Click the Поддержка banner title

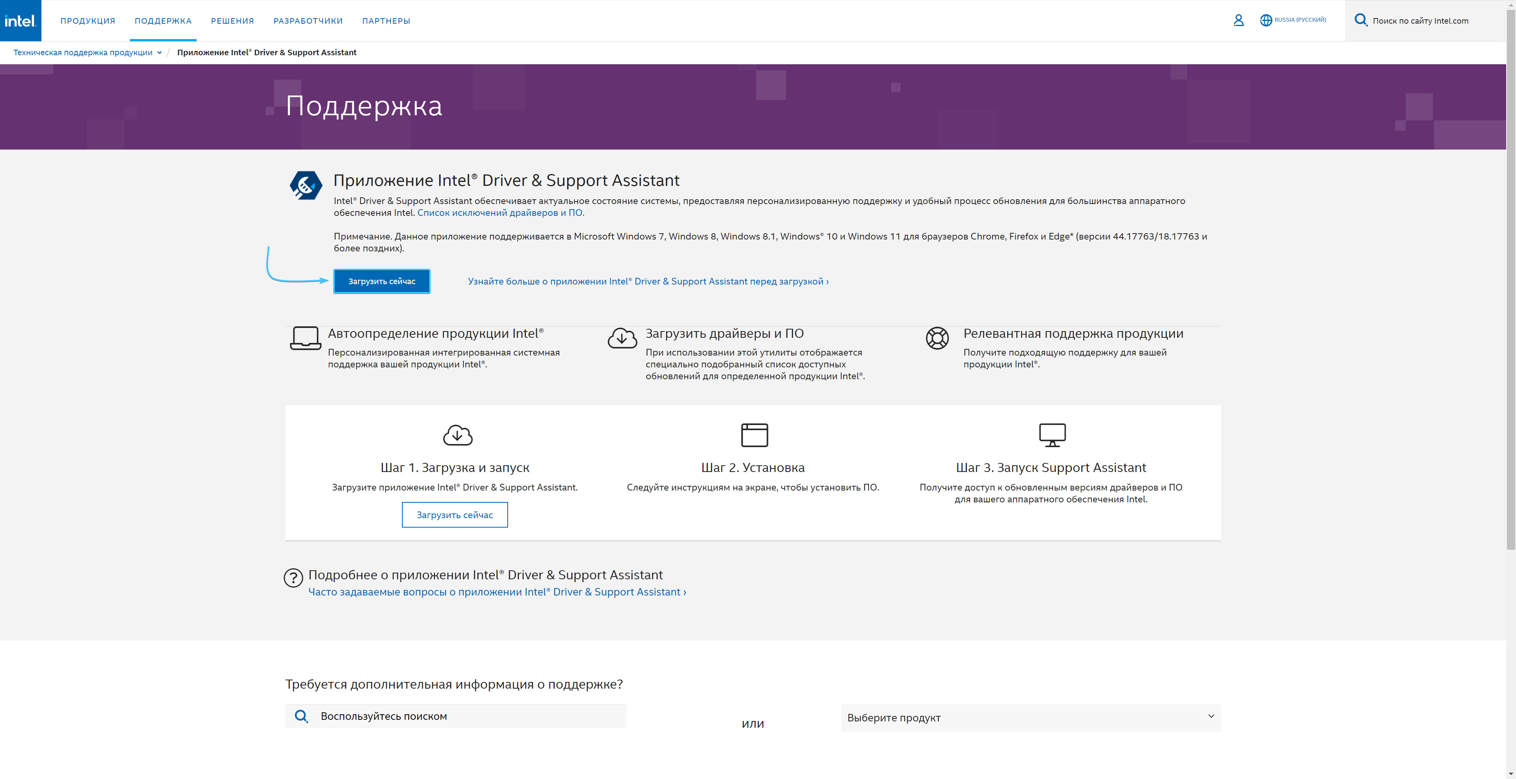tap(364, 107)
